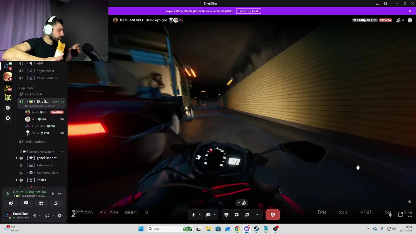This screenshot has height=234, width=416.
Task: Dismiss the purple Streamer Mode banner
Action: 410,11
